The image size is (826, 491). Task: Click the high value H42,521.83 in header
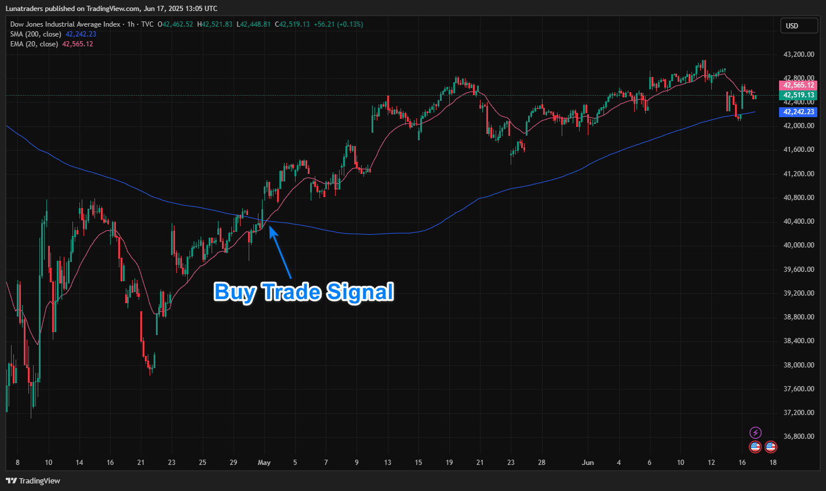(x=215, y=24)
